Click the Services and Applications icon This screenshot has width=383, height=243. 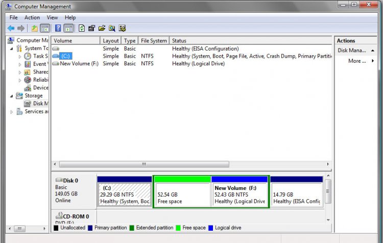point(19,112)
